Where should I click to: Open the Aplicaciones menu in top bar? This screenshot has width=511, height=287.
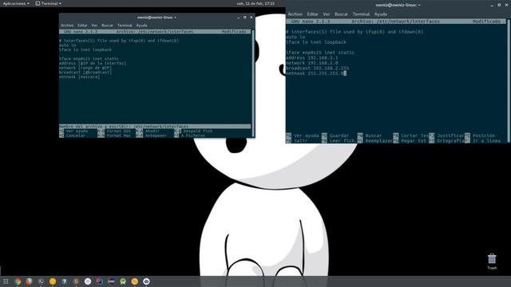coord(16,3)
